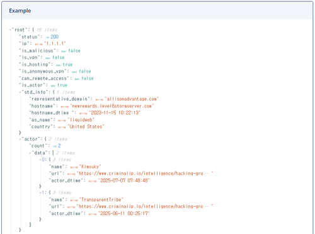This screenshot has height=234, width=315.
Task: Click the Example header title
Action: click(20, 11)
